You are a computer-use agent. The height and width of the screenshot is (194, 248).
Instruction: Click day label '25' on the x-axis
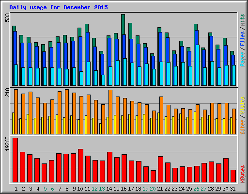point(189,189)
